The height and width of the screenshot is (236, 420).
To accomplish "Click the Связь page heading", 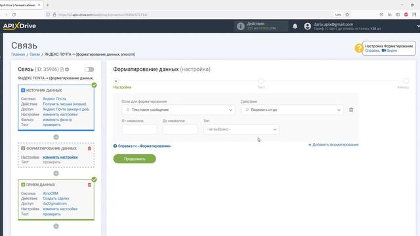I will click(x=24, y=45).
